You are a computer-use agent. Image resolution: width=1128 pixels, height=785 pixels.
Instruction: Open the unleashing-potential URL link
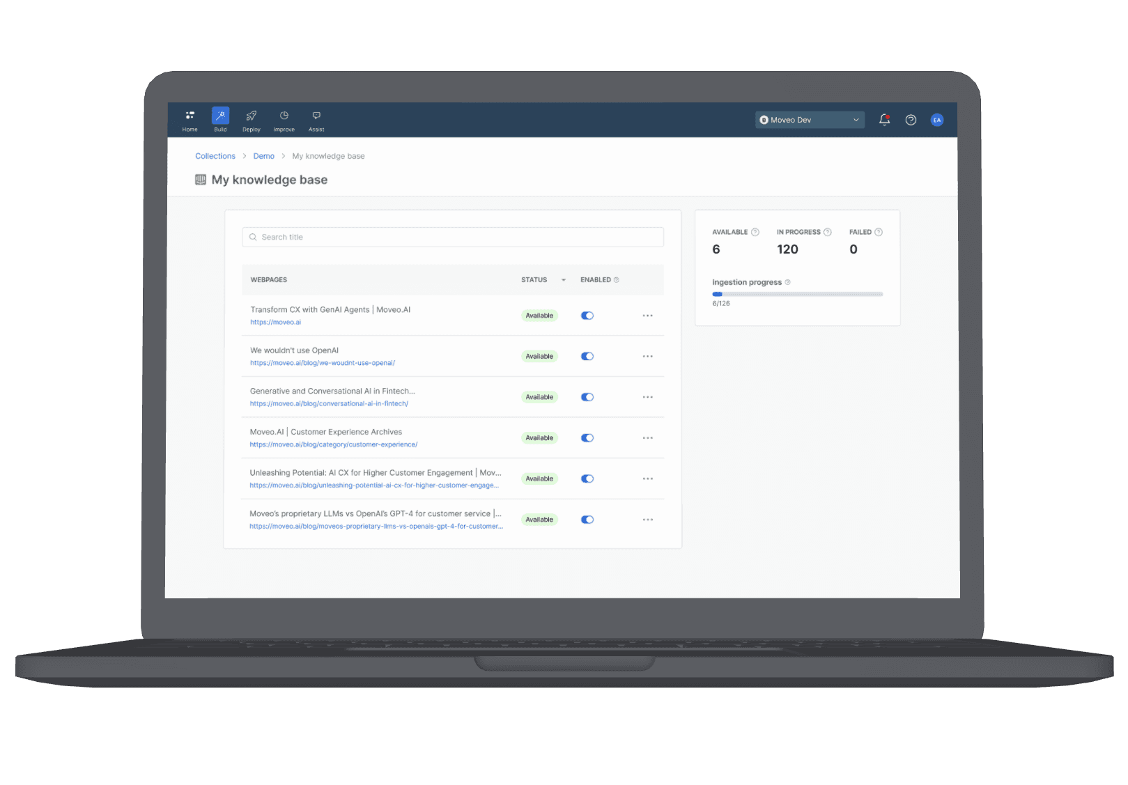(374, 485)
